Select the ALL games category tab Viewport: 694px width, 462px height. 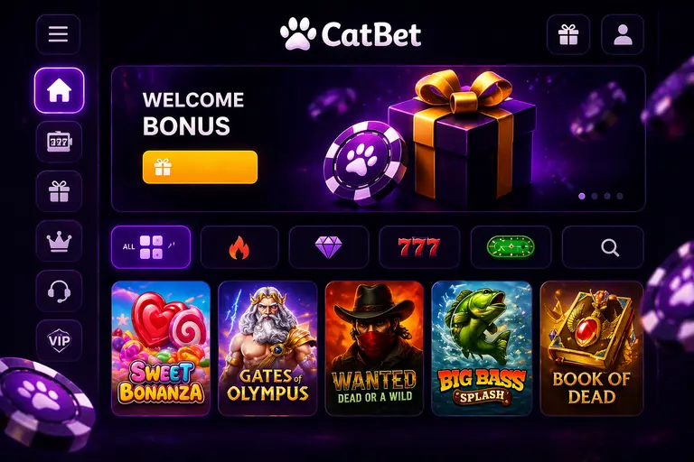point(151,247)
